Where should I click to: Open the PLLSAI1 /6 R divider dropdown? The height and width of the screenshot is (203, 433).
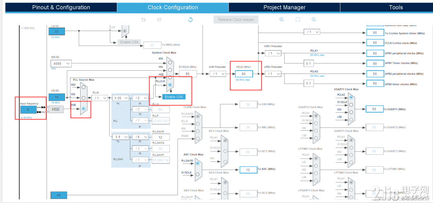(x=141, y=137)
